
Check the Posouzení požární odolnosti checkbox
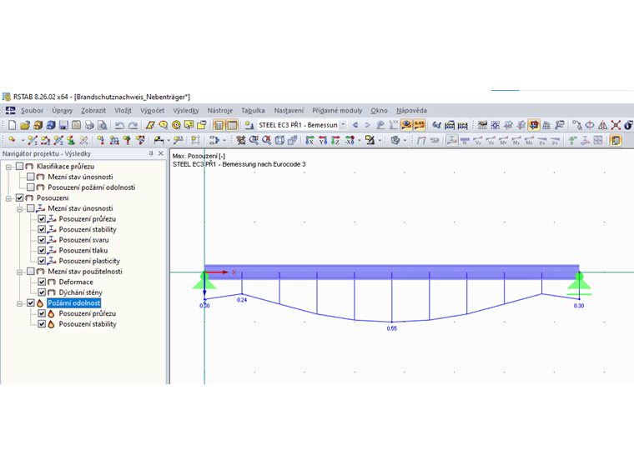tap(31, 187)
